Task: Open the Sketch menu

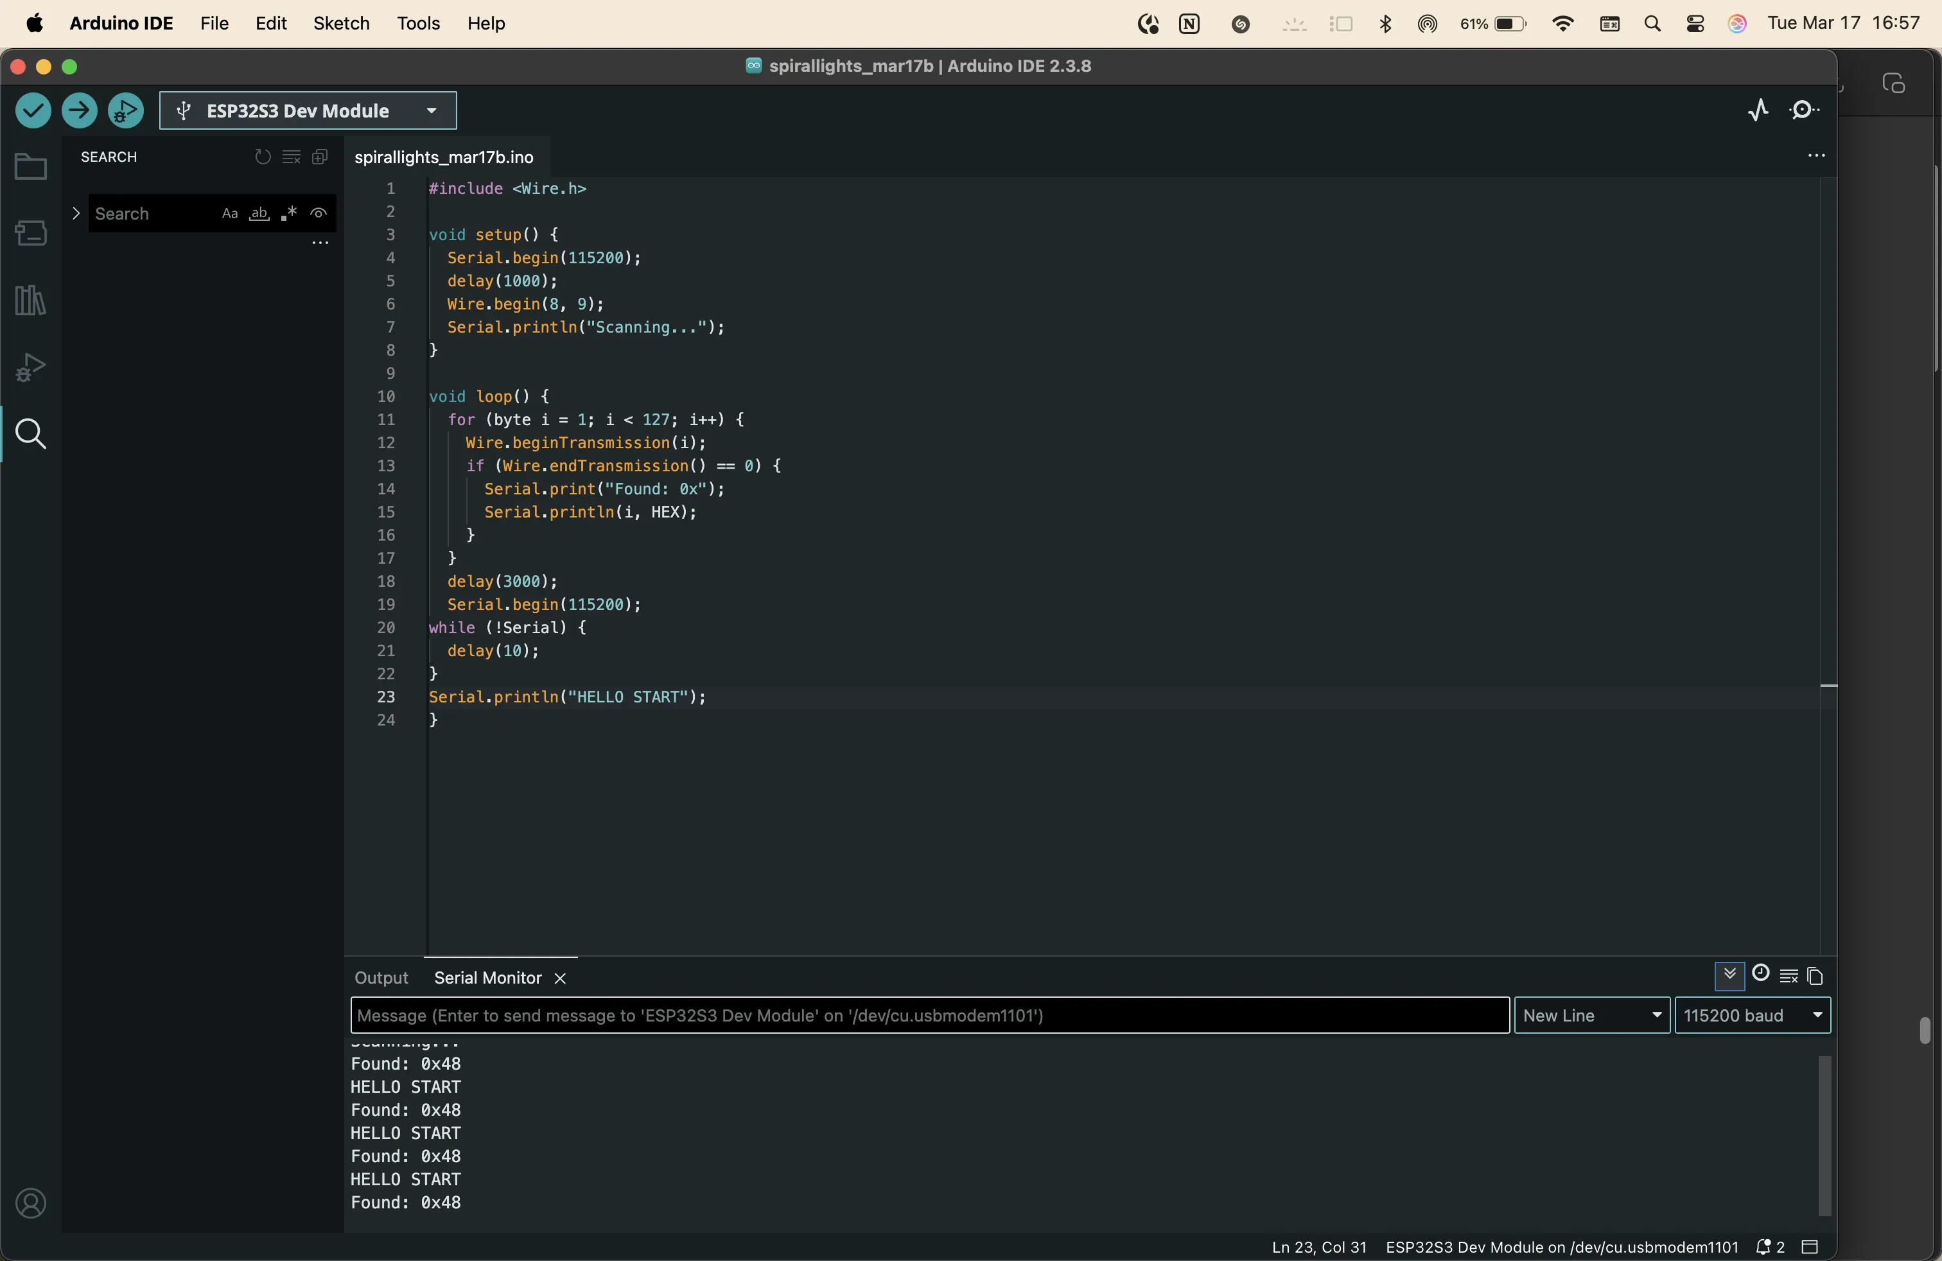Action: [x=341, y=24]
